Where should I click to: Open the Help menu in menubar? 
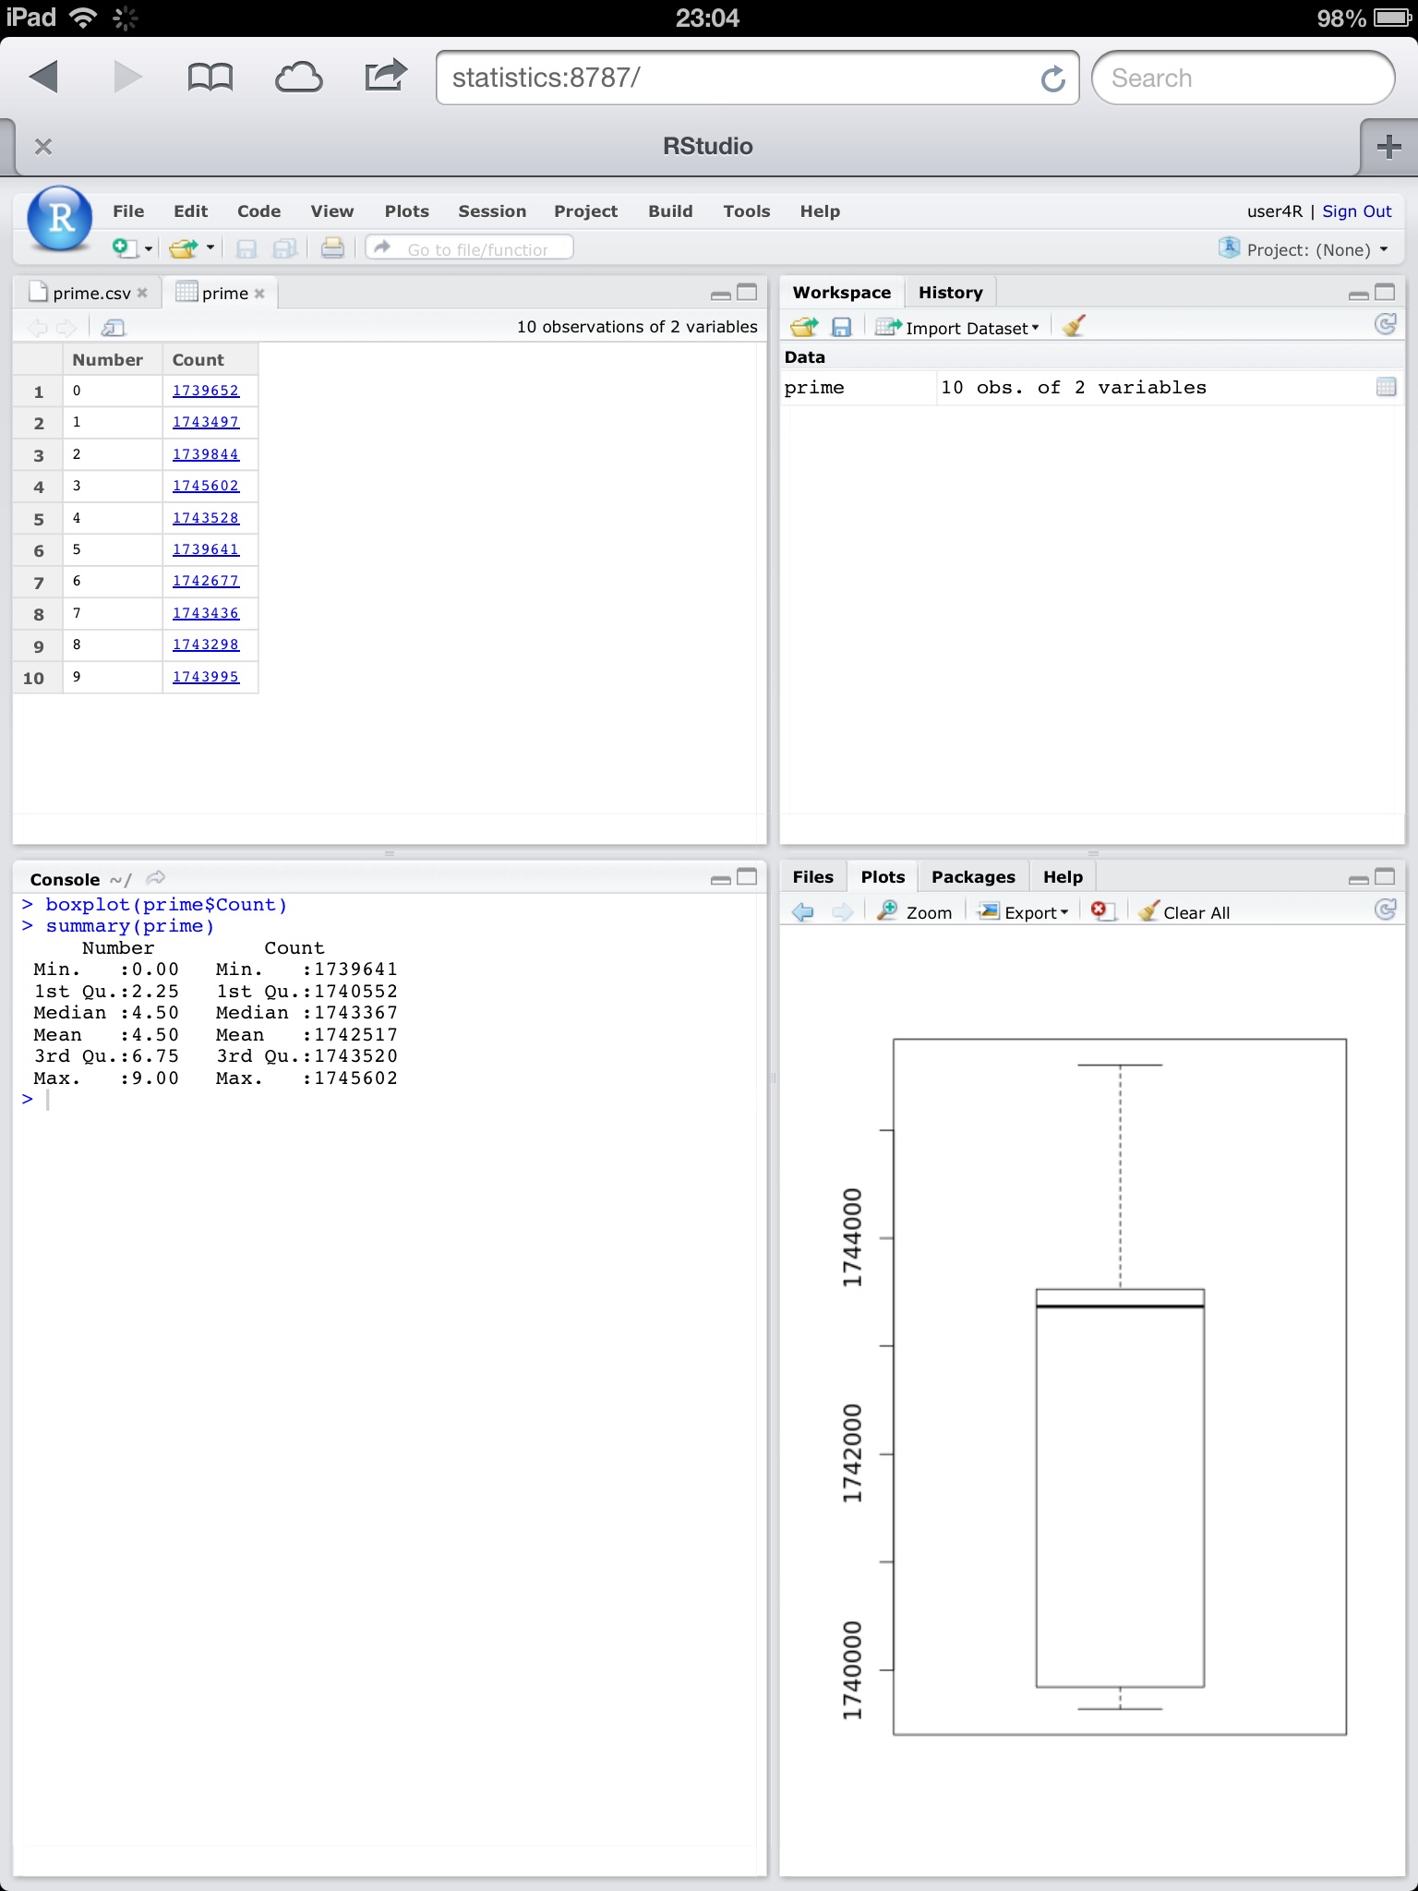click(x=820, y=211)
